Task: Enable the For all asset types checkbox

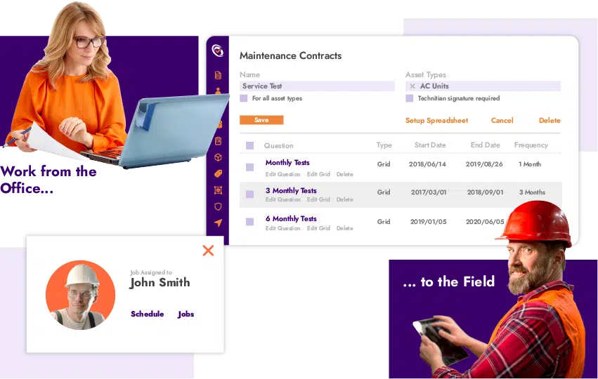Action: point(244,98)
